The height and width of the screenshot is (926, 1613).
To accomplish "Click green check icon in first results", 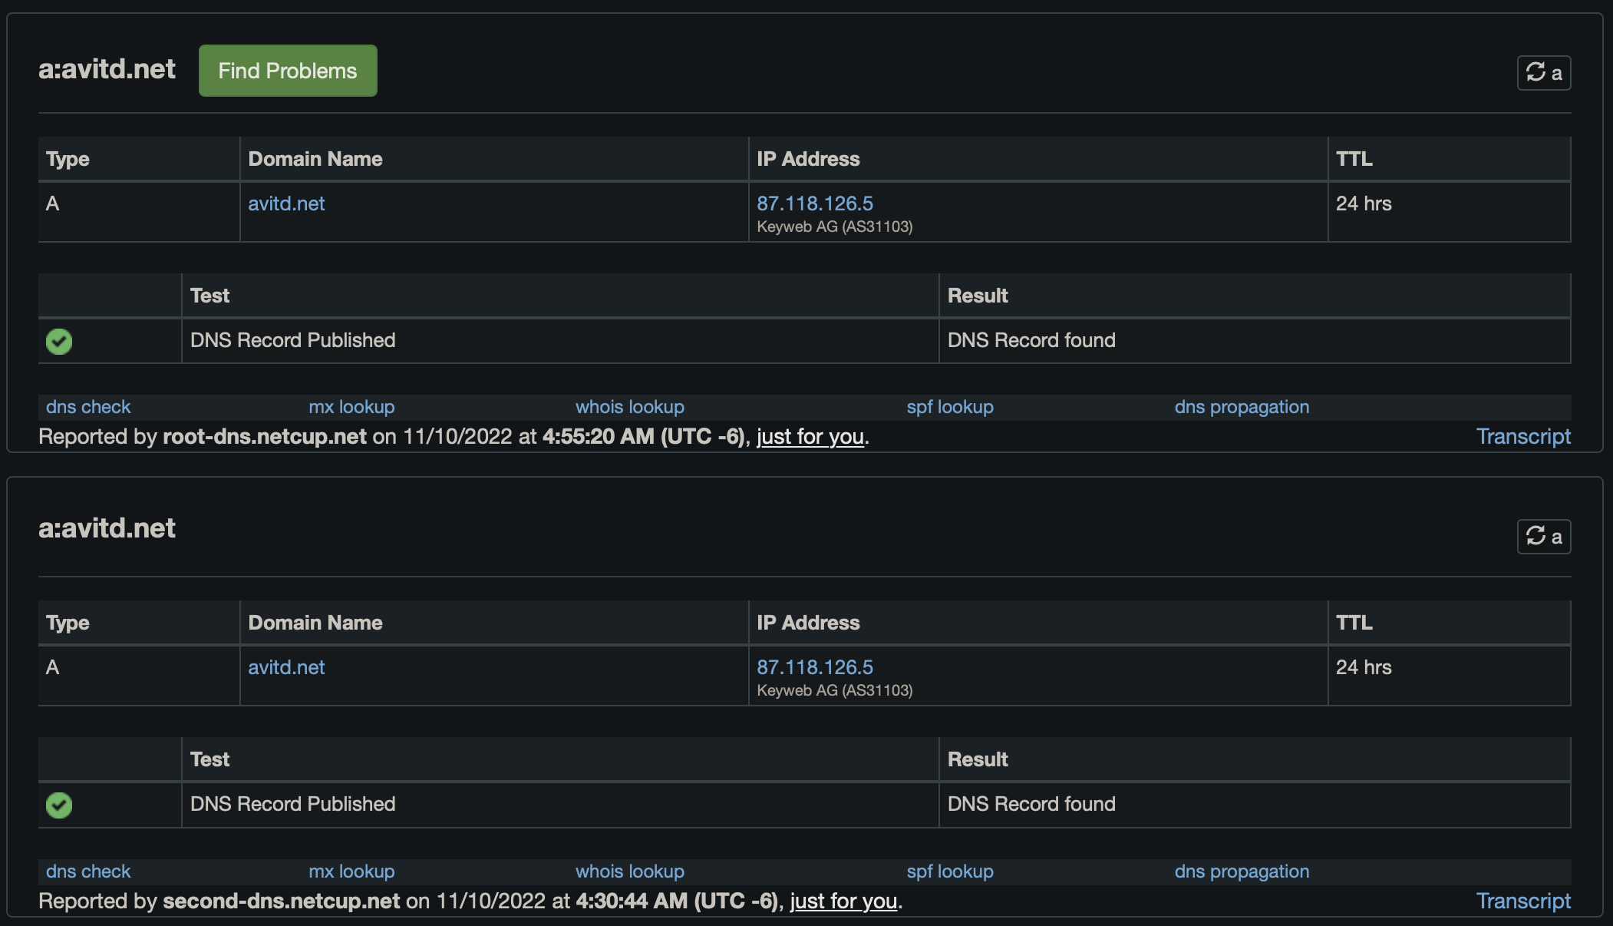I will point(59,341).
